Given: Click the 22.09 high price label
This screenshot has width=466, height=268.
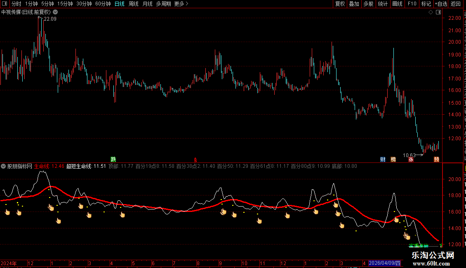Looking at the screenshot, I should click(x=50, y=19).
